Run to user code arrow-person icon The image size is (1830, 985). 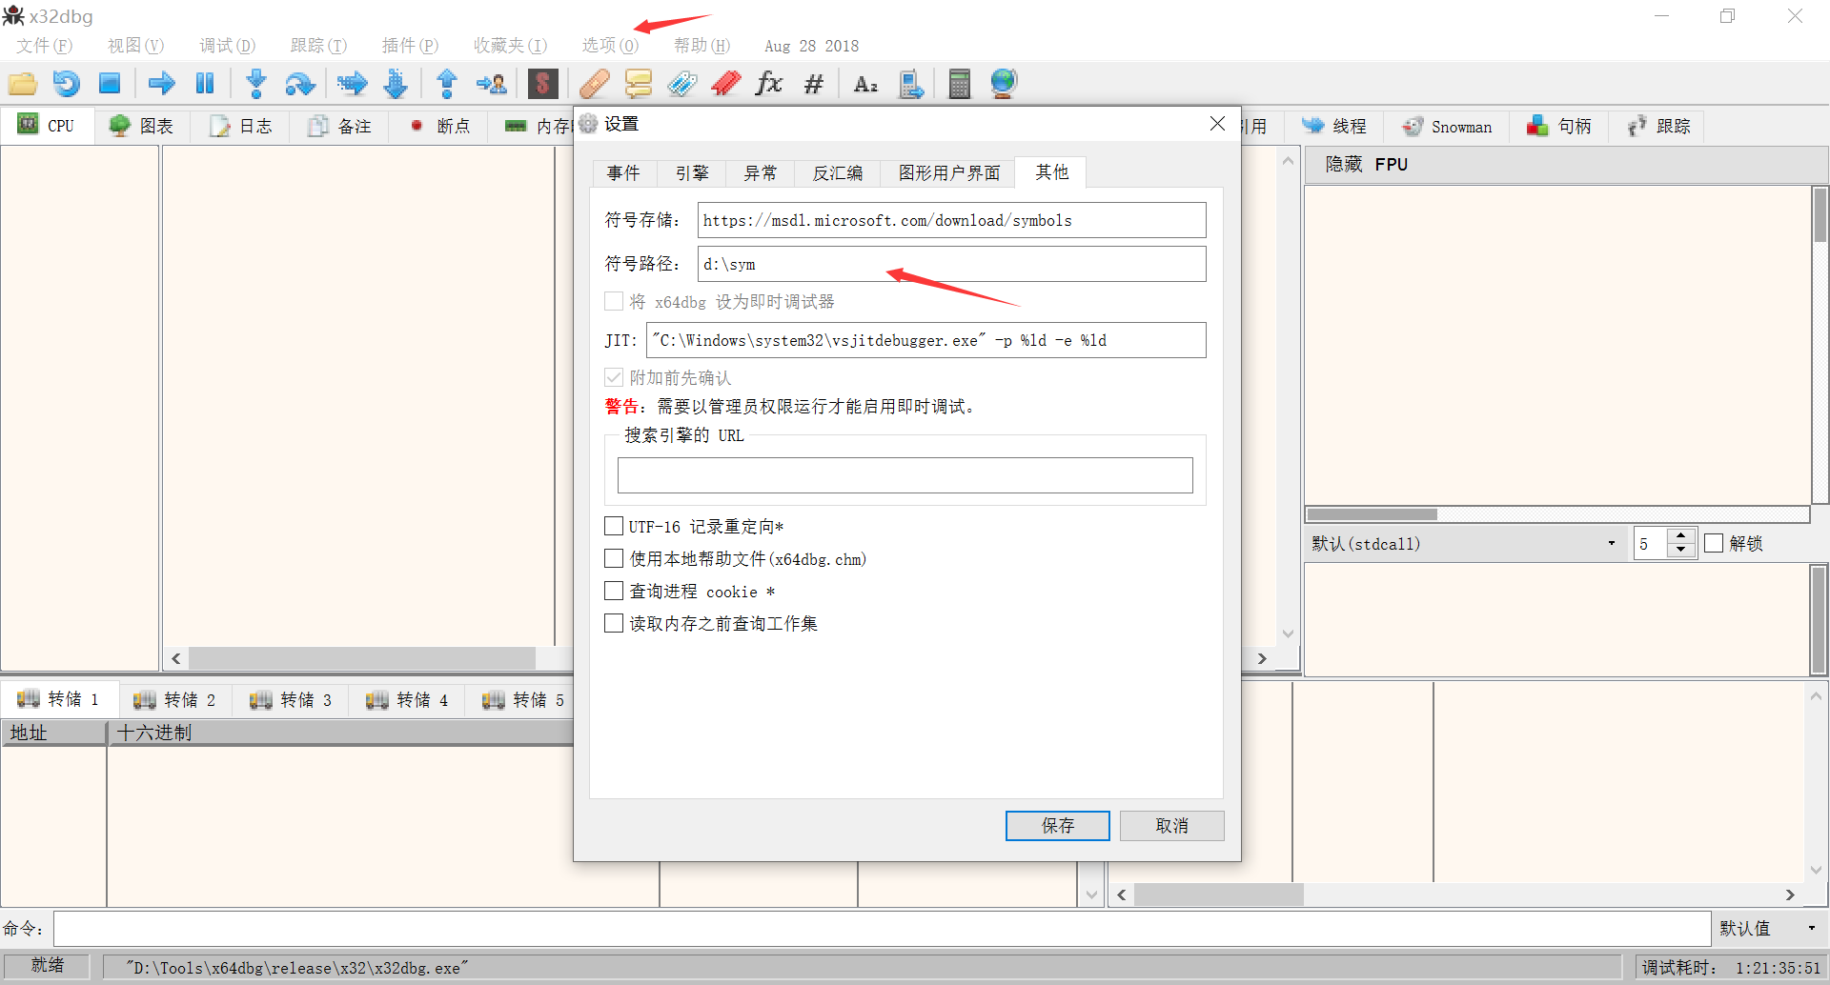(492, 84)
